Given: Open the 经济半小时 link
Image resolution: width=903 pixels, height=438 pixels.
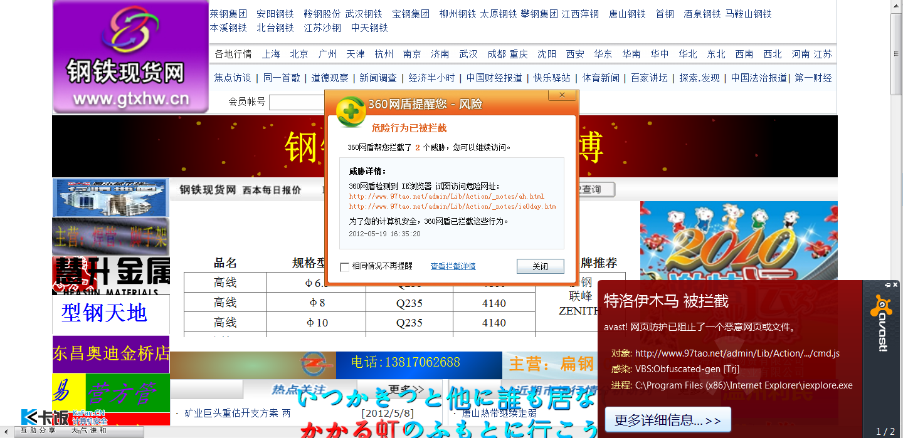Looking at the screenshot, I should (x=432, y=78).
